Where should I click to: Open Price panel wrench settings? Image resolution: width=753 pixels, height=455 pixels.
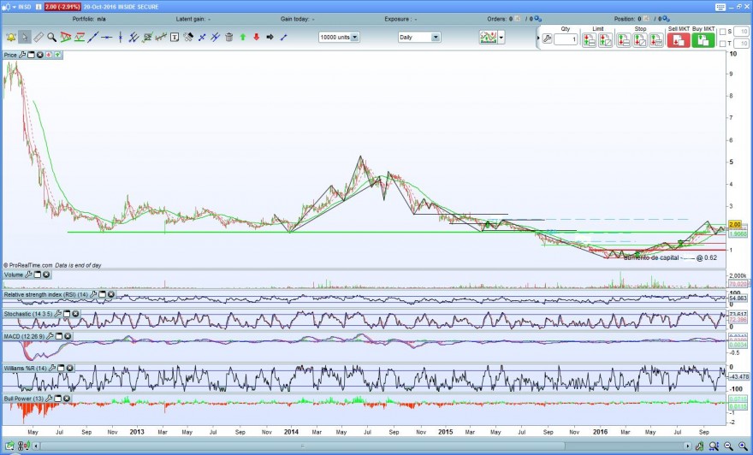[22, 56]
